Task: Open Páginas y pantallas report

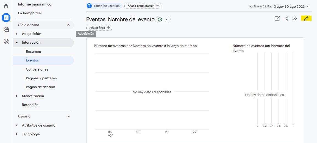Action: (41, 78)
